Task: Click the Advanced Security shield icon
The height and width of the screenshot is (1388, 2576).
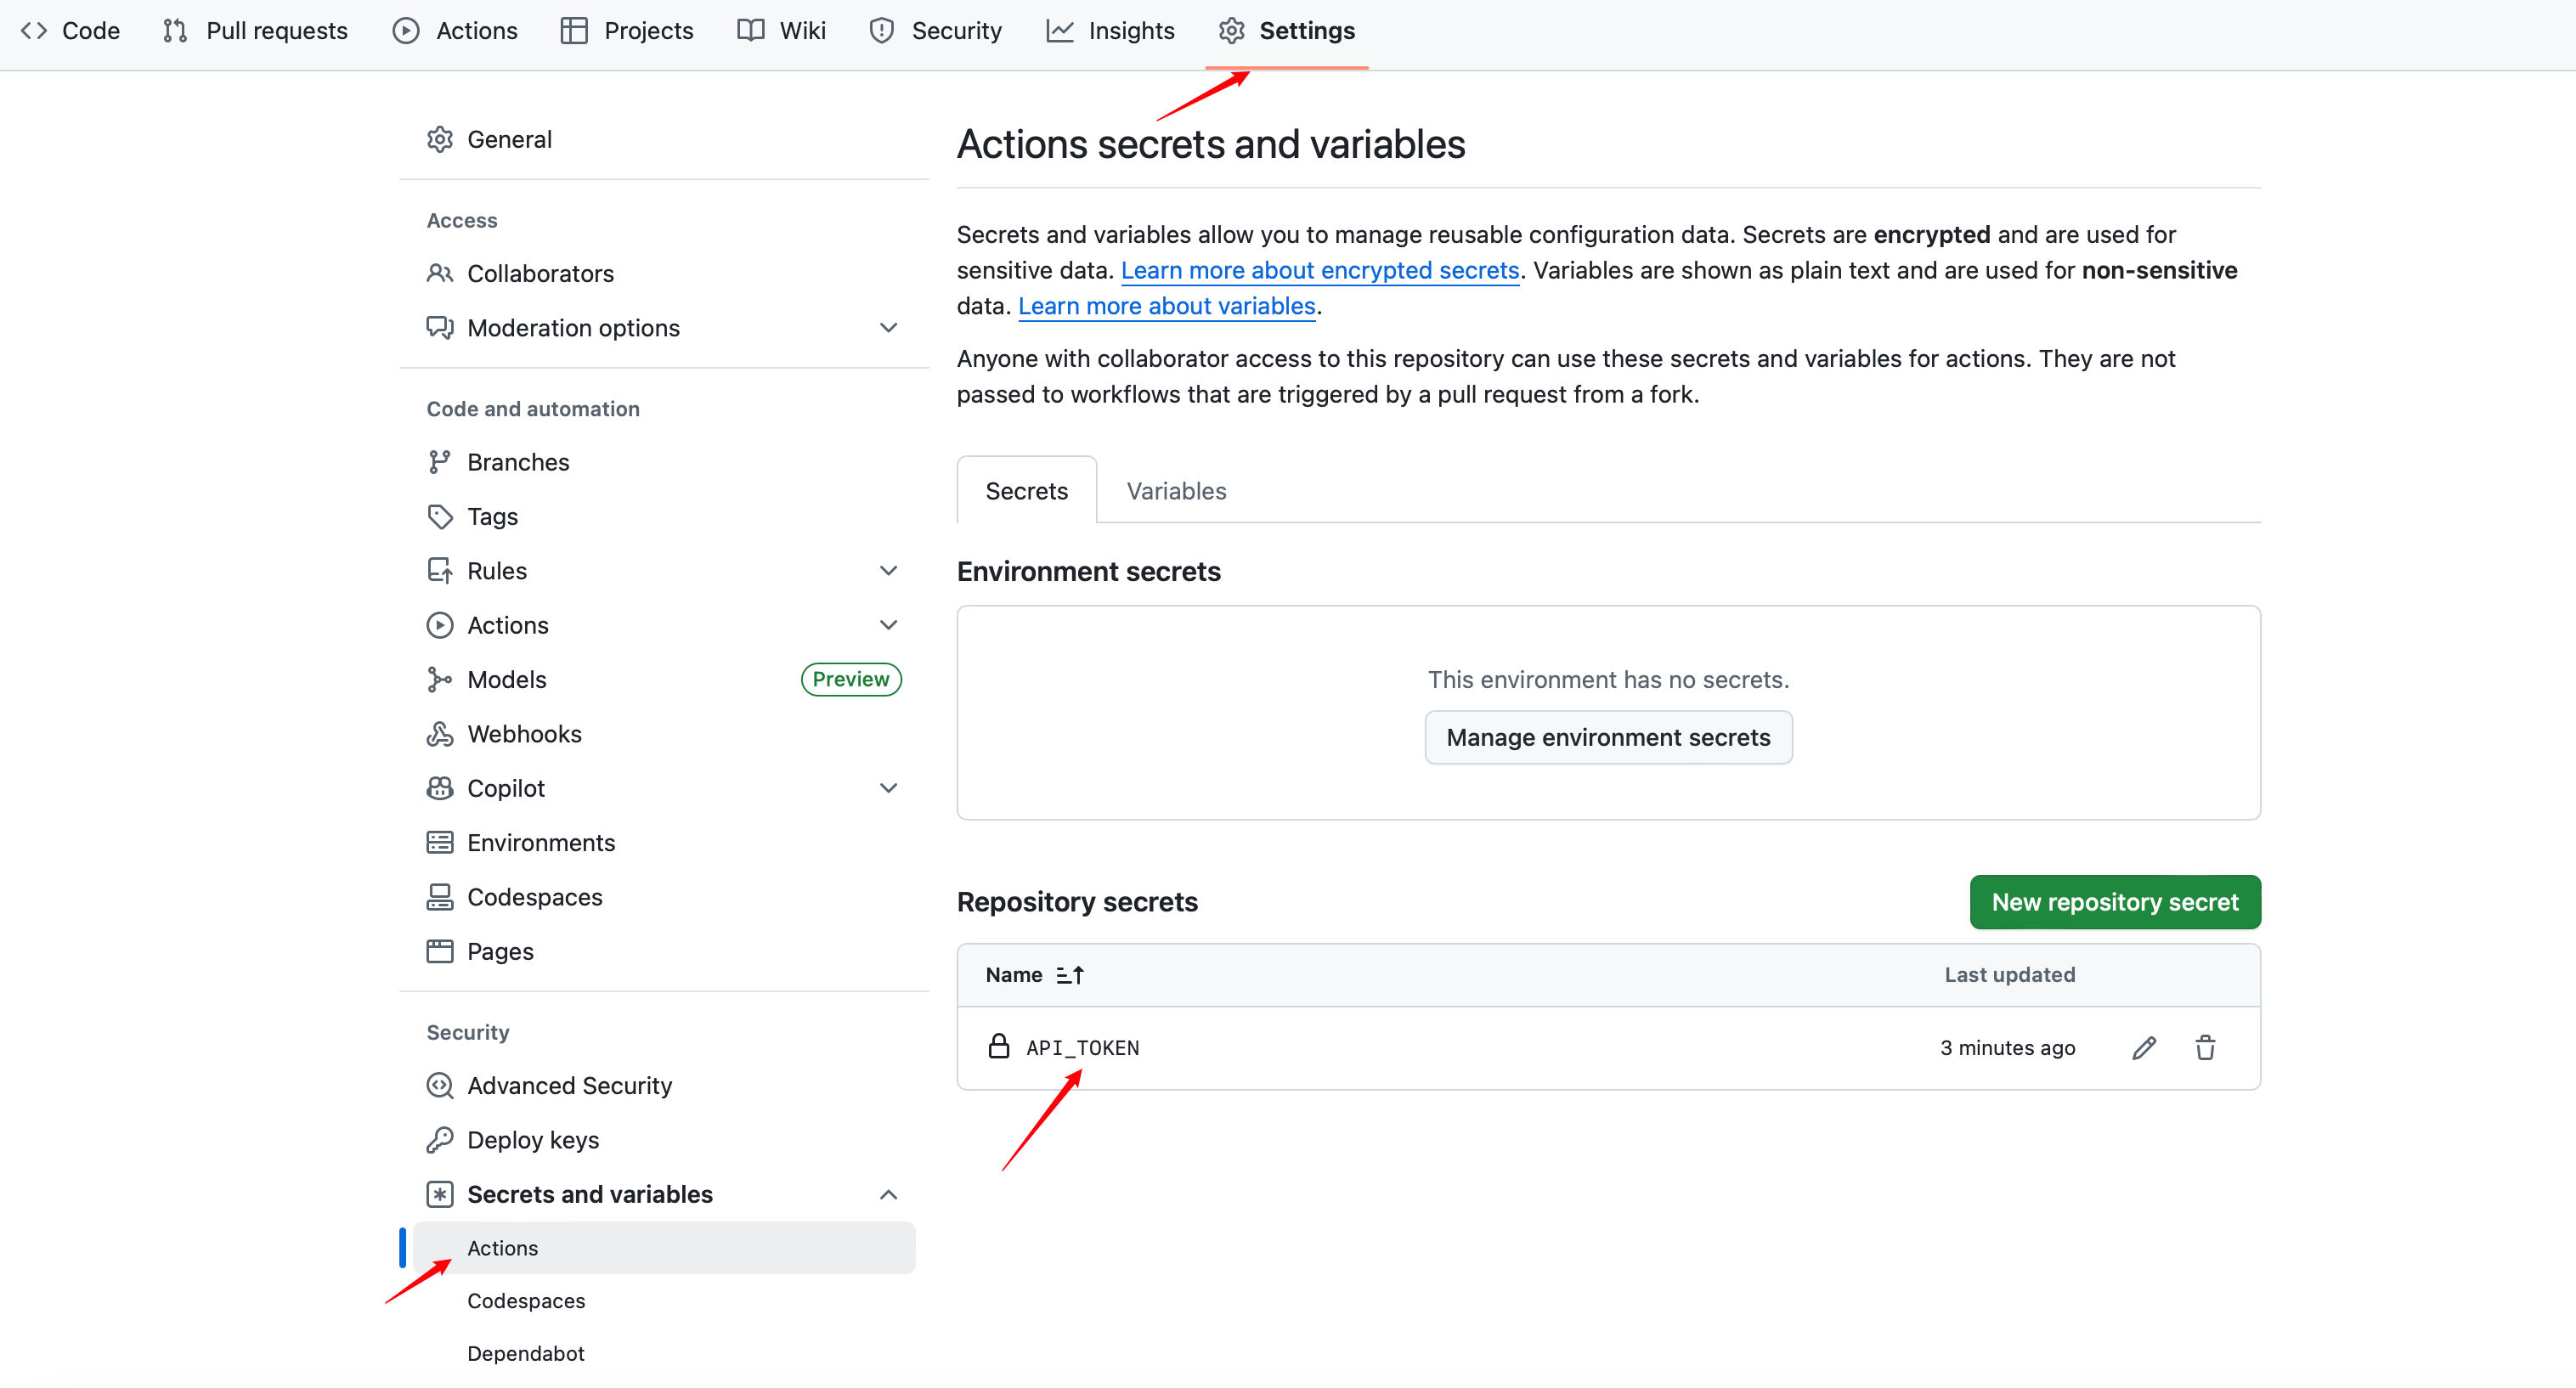Action: [439, 1085]
